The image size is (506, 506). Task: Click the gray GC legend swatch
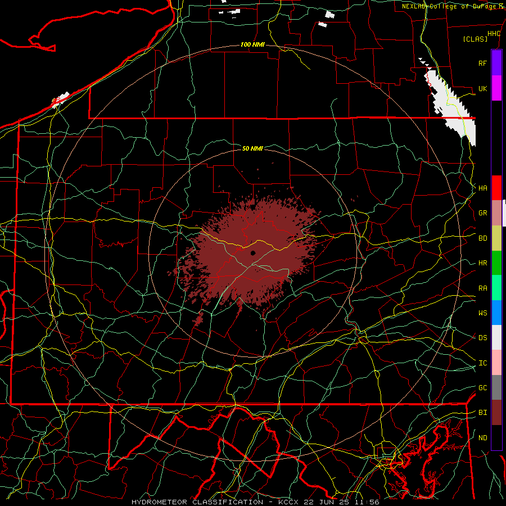[x=496, y=387]
